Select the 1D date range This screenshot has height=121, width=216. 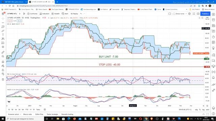tap(9, 110)
